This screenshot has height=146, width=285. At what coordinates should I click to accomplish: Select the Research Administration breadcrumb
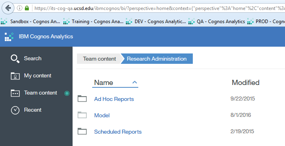(157, 59)
